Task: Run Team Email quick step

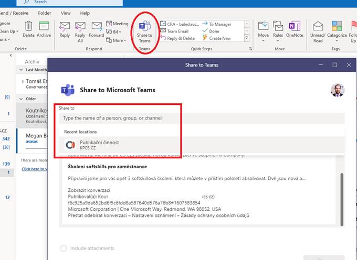Action: coord(175,31)
